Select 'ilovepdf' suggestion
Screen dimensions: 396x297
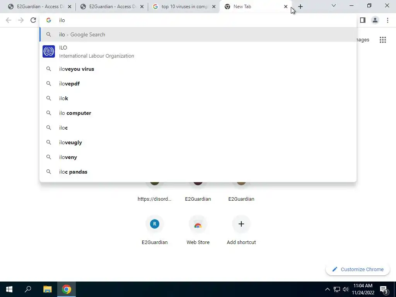click(198, 84)
